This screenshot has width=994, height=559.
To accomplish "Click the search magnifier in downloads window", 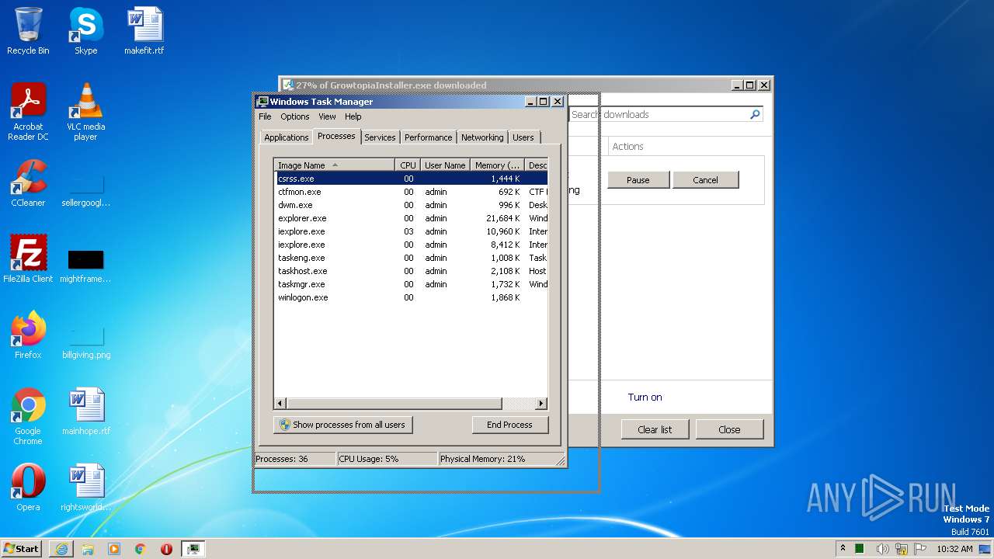I will [754, 114].
